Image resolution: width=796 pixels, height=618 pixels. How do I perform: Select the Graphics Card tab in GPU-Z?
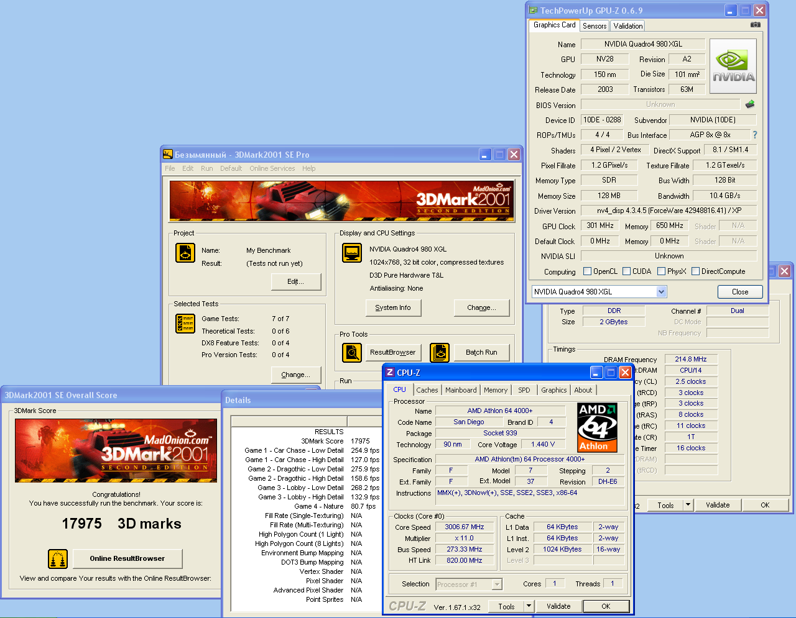(554, 25)
